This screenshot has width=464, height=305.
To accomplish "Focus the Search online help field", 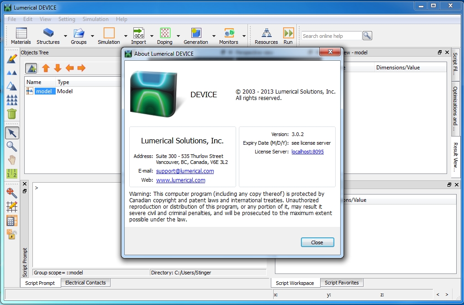I will click(332, 36).
